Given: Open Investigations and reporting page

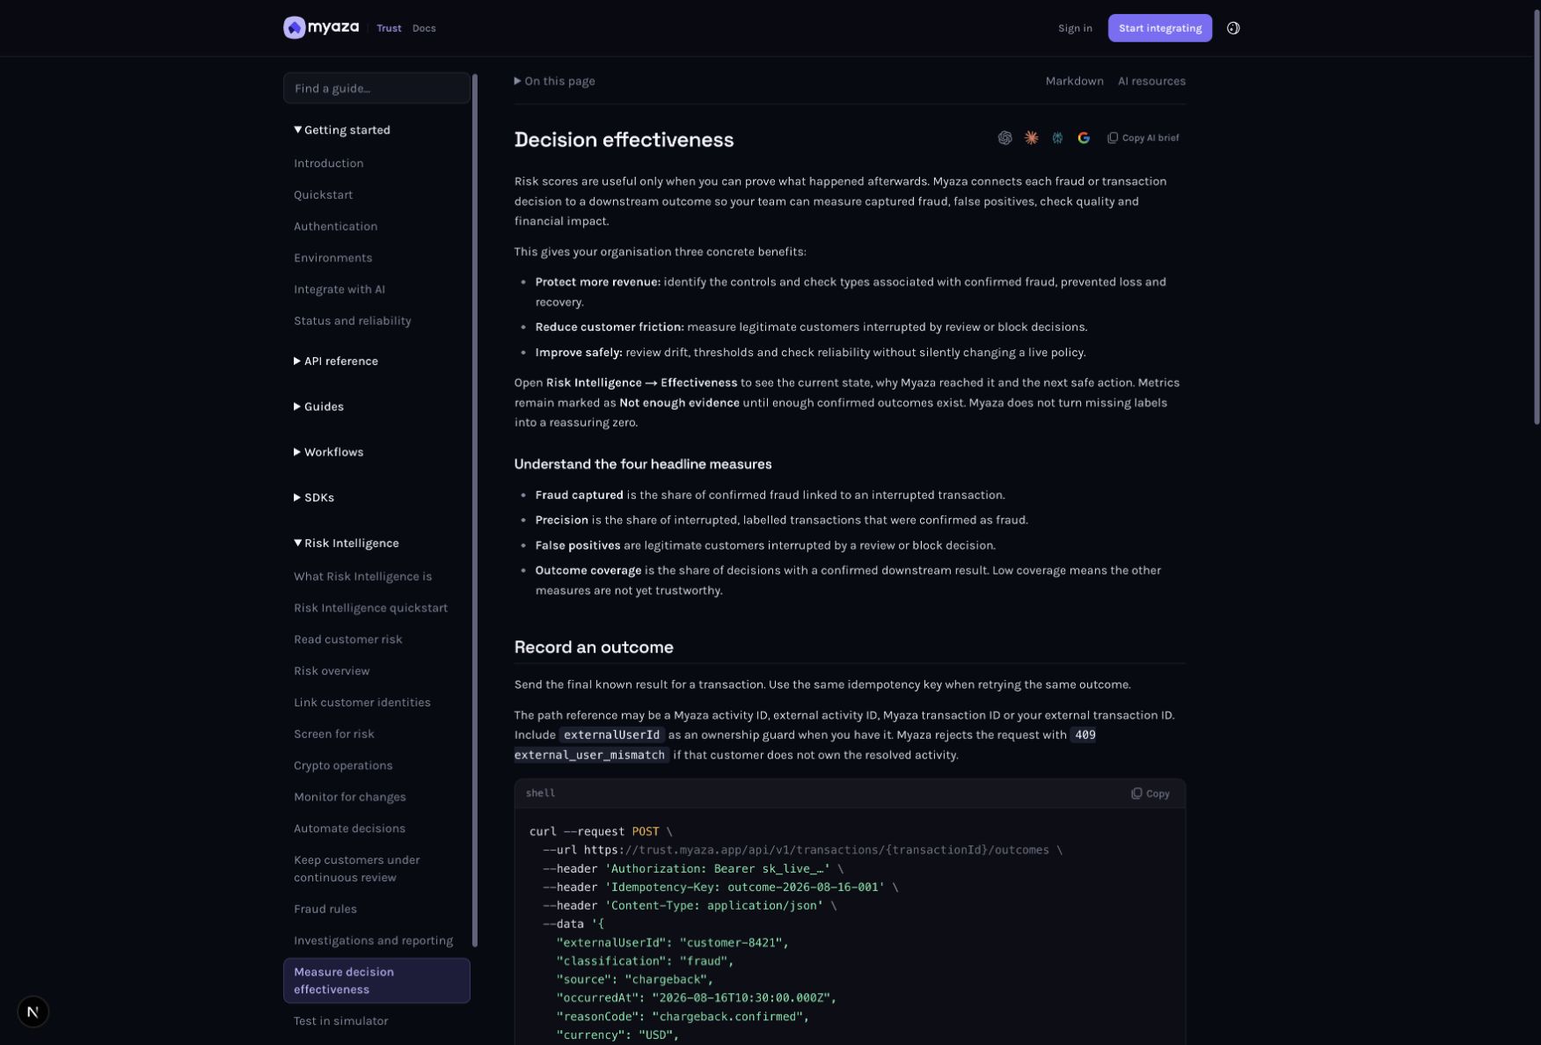Looking at the screenshot, I should tap(374, 941).
